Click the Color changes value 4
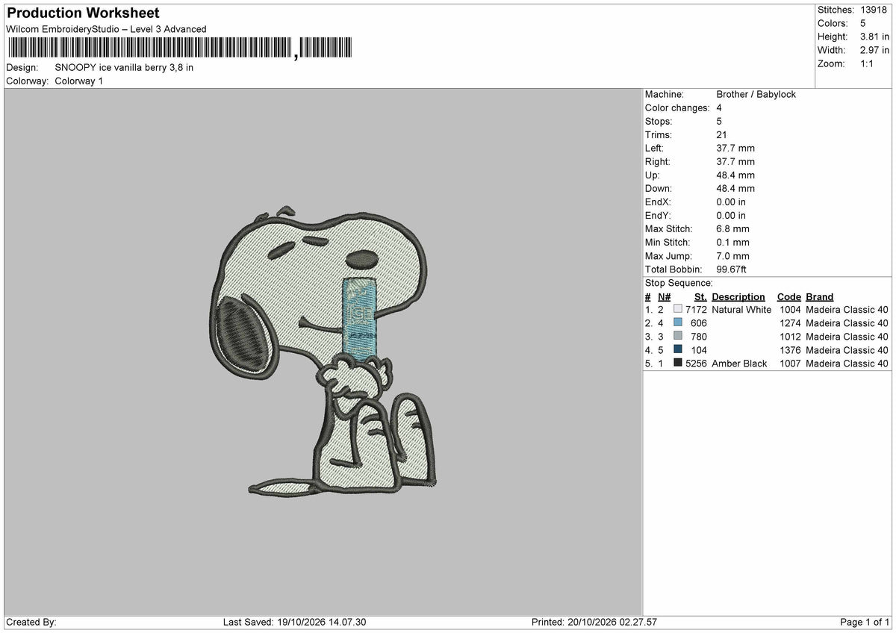Image resolution: width=896 pixels, height=633 pixels. coord(719,107)
